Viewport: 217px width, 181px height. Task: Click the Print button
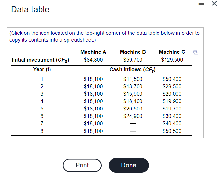click(x=82, y=165)
